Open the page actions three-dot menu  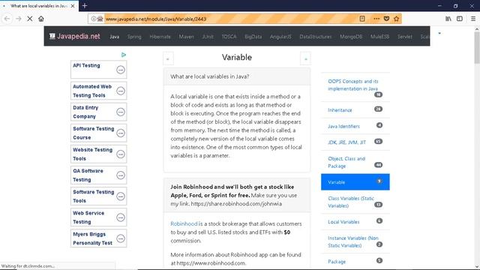(x=376, y=19)
